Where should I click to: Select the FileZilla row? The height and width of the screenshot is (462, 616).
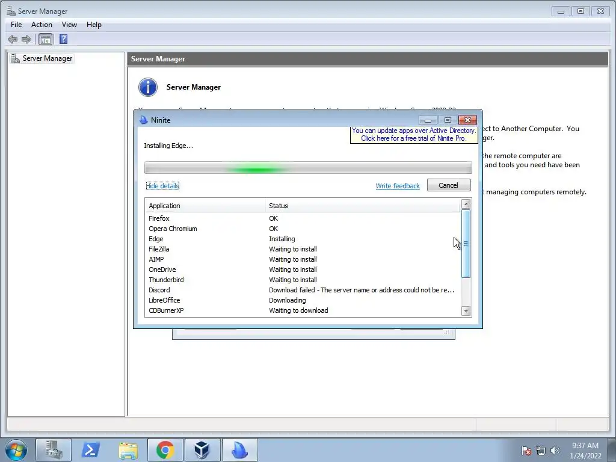click(303, 249)
